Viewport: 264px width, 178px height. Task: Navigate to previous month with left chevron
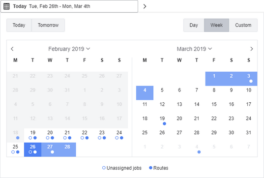point(12,49)
